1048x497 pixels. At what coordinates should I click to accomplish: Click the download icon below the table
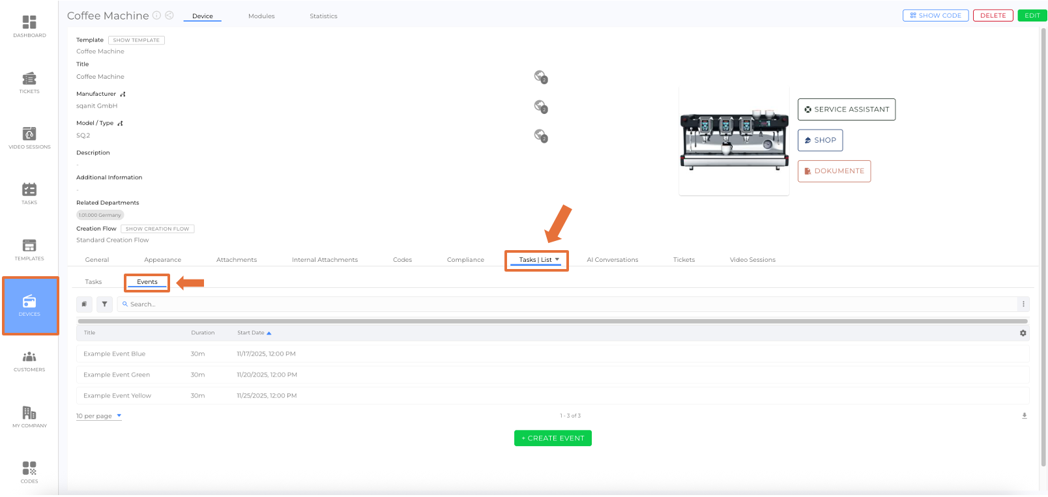1024,416
